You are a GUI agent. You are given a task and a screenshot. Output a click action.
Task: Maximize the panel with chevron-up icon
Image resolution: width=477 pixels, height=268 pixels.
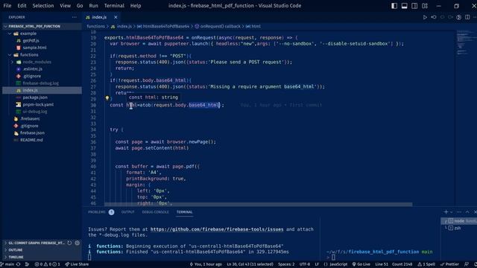(x=467, y=212)
